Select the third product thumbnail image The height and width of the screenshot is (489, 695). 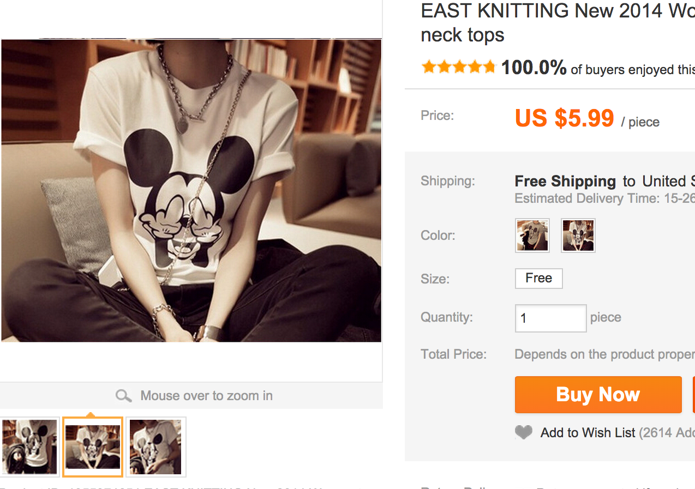click(156, 447)
